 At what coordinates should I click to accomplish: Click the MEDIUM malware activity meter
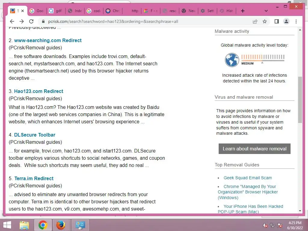point(263,60)
